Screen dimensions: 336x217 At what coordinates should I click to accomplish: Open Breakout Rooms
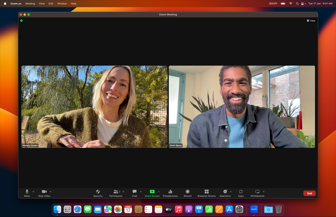point(206,193)
